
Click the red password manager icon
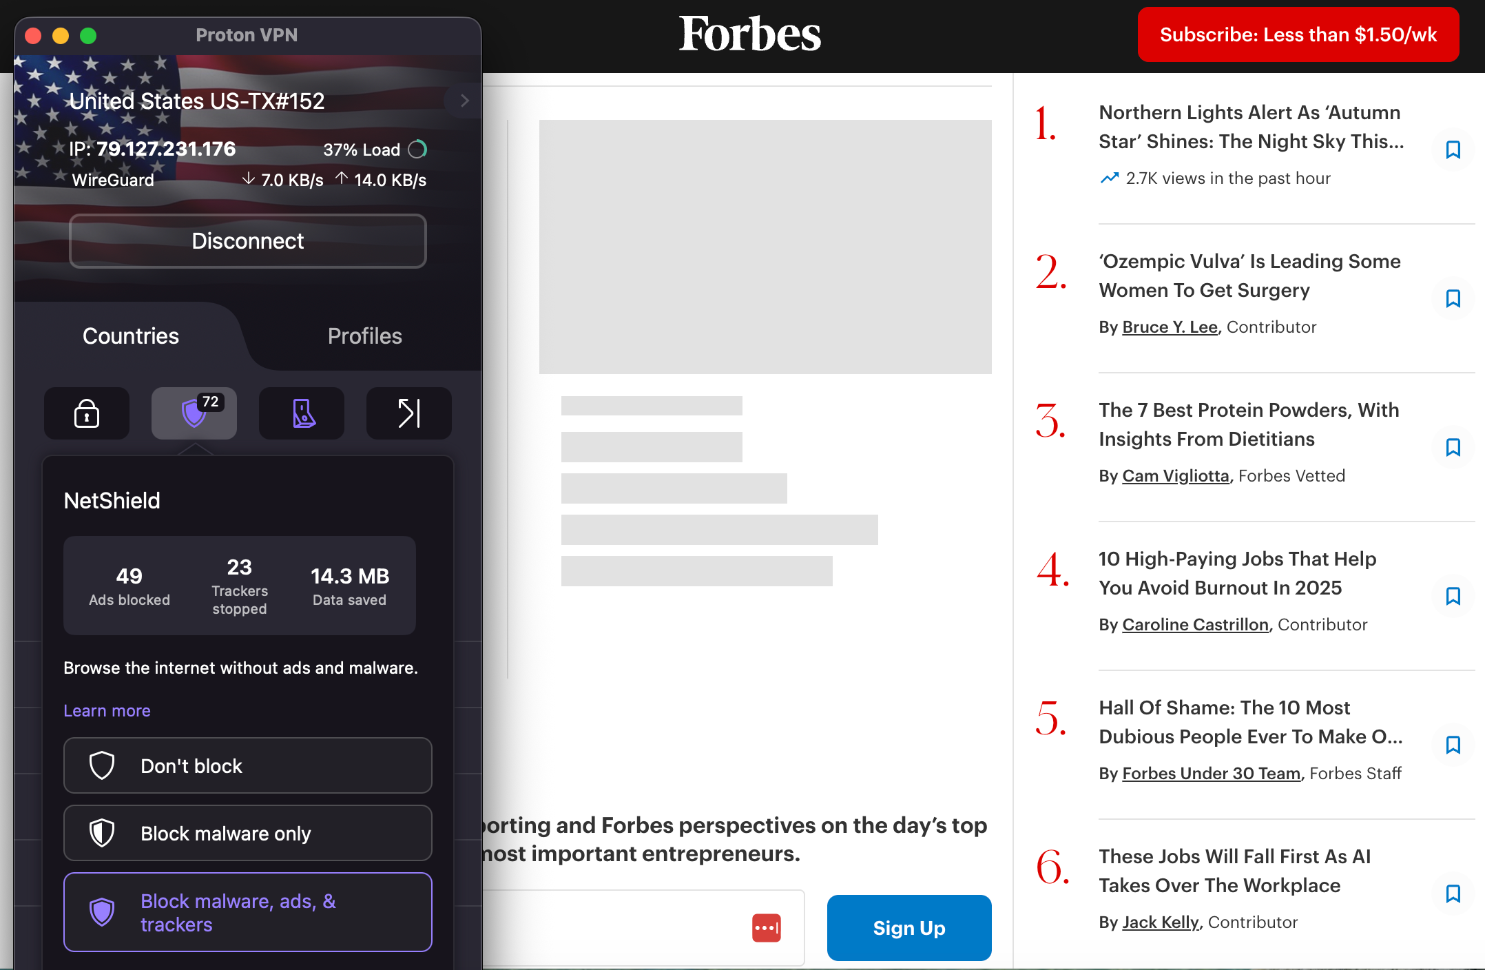pyautogui.click(x=766, y=927)
